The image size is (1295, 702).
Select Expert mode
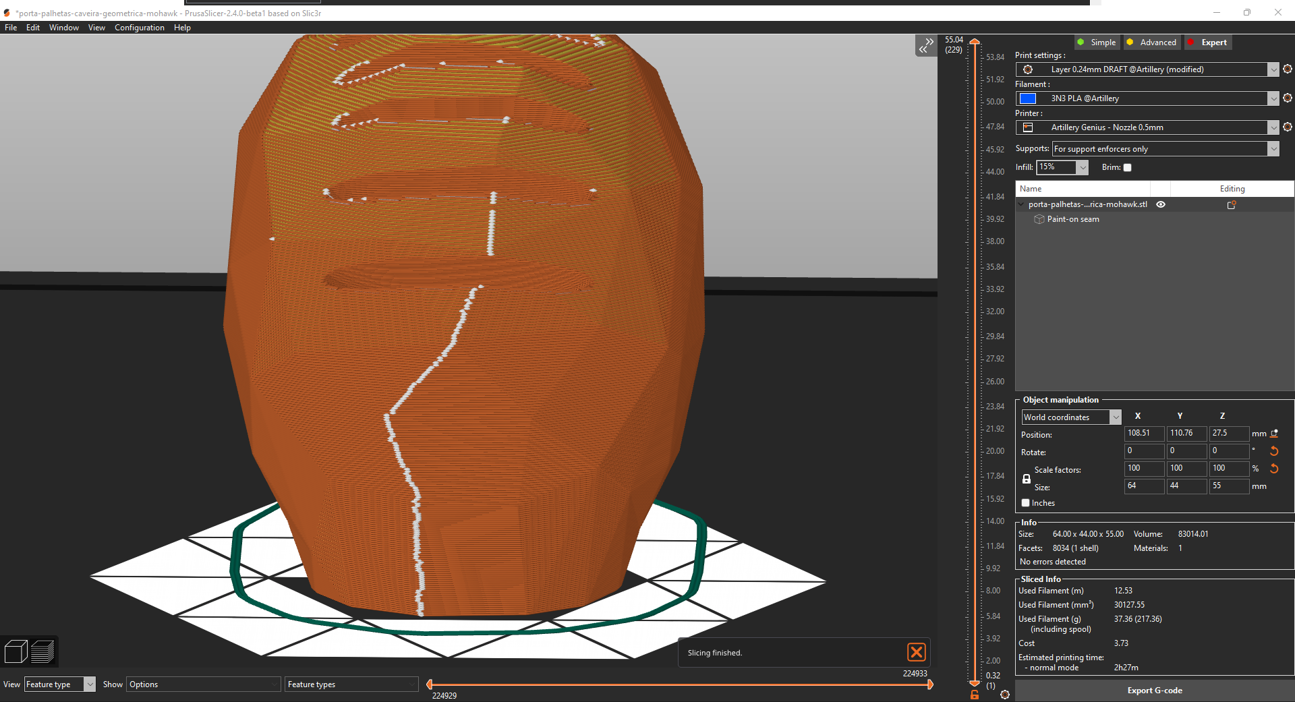click(1207, 42)
